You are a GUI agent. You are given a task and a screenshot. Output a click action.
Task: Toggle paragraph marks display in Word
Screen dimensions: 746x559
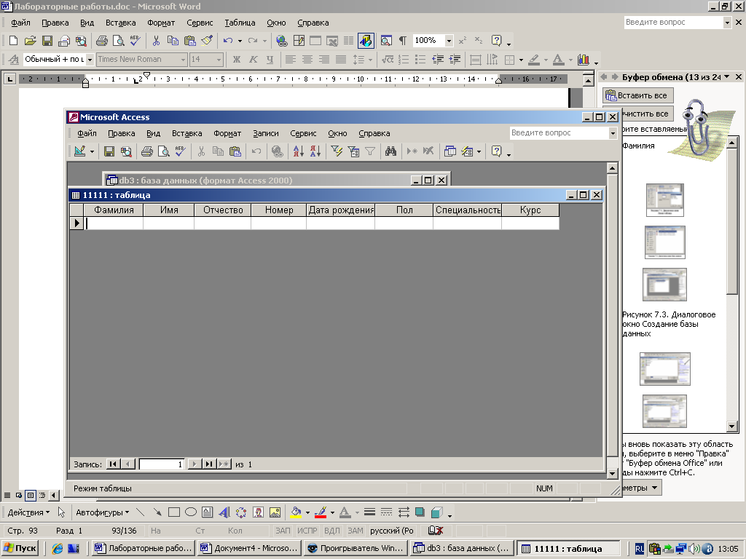point(402,41)
